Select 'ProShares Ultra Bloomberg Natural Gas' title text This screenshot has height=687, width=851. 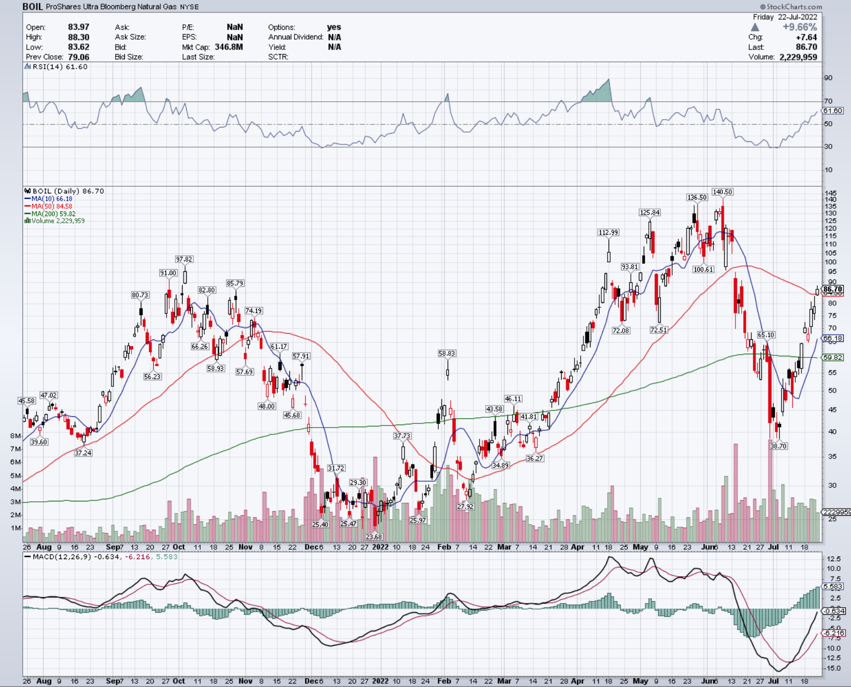pos(111,7)
